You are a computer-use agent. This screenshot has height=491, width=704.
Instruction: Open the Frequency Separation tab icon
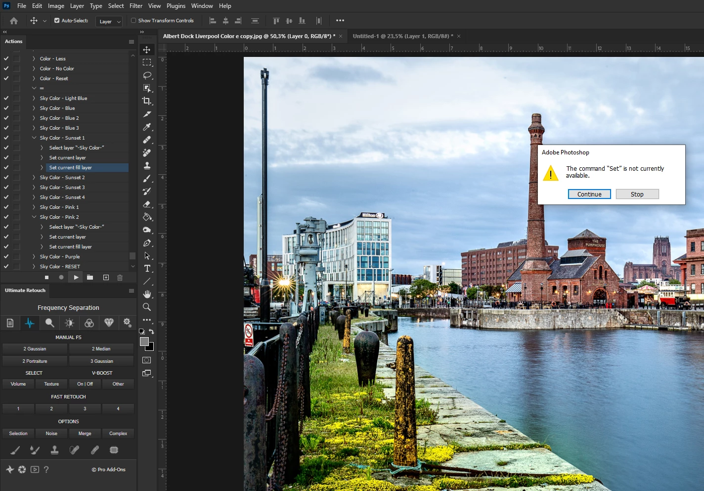[x=30, y=323]
